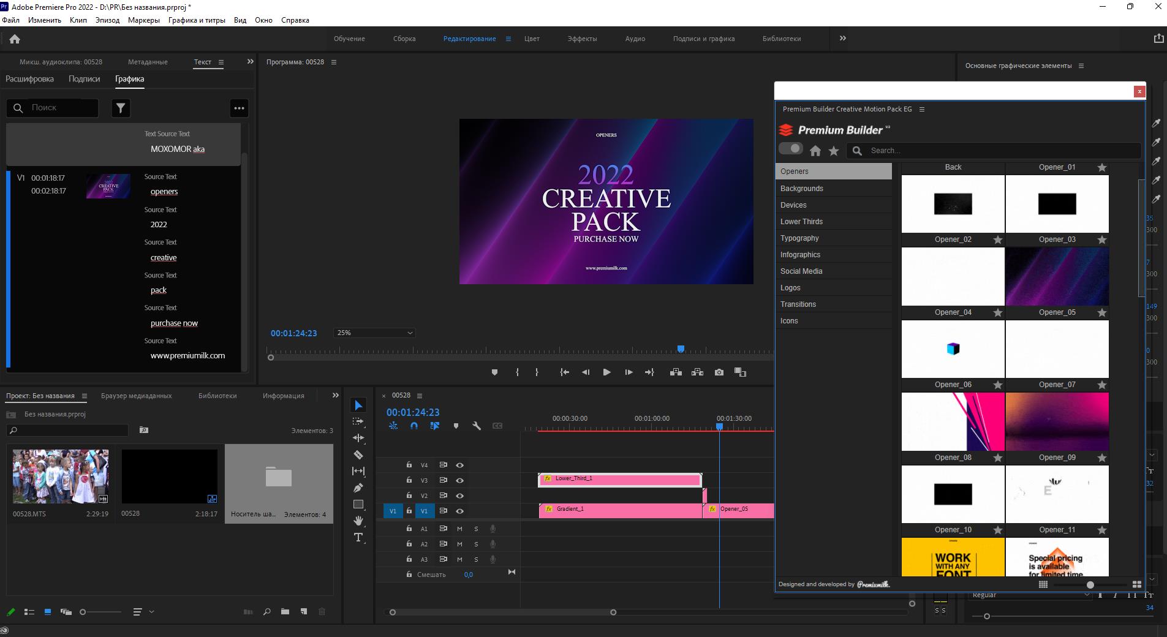Open Premium Builder panel menu icon
Screen dimensions: 1167x637
click(x=921, y=109)
